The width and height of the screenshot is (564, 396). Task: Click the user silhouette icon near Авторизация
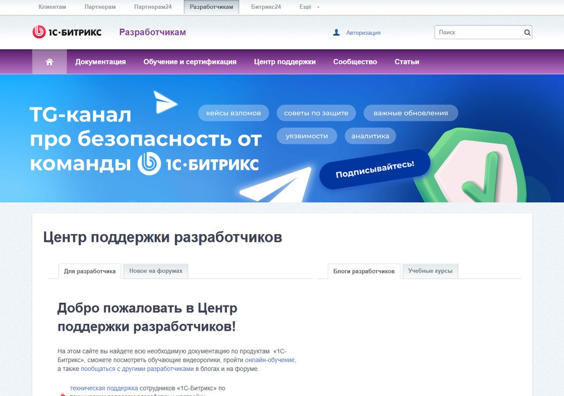pos(336,32)
